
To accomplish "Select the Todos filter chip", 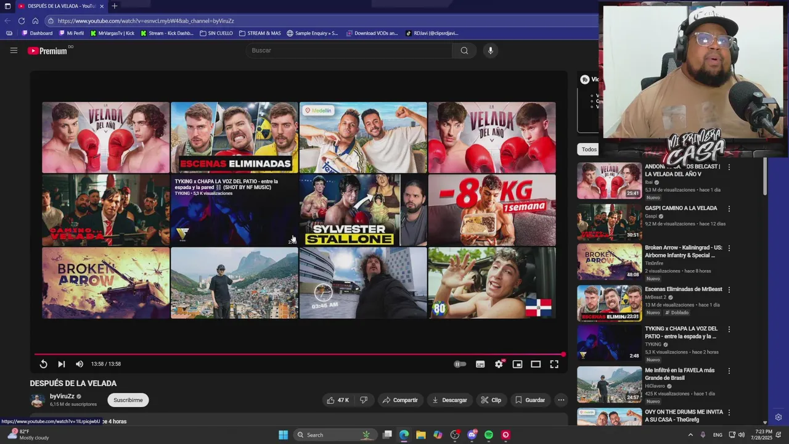I will (589, 149).
